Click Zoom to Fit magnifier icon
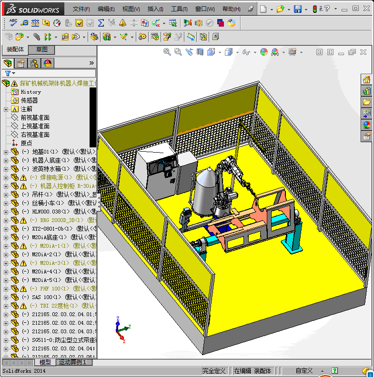 [167, 52]
